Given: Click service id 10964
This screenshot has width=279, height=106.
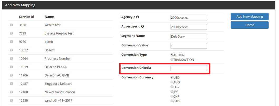Looking at the screenshot, I should (x=23, y=59).
